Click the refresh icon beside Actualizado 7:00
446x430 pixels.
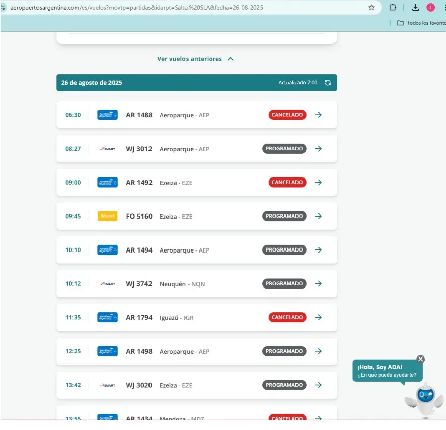pyautogui.click(x=328, y=83)
